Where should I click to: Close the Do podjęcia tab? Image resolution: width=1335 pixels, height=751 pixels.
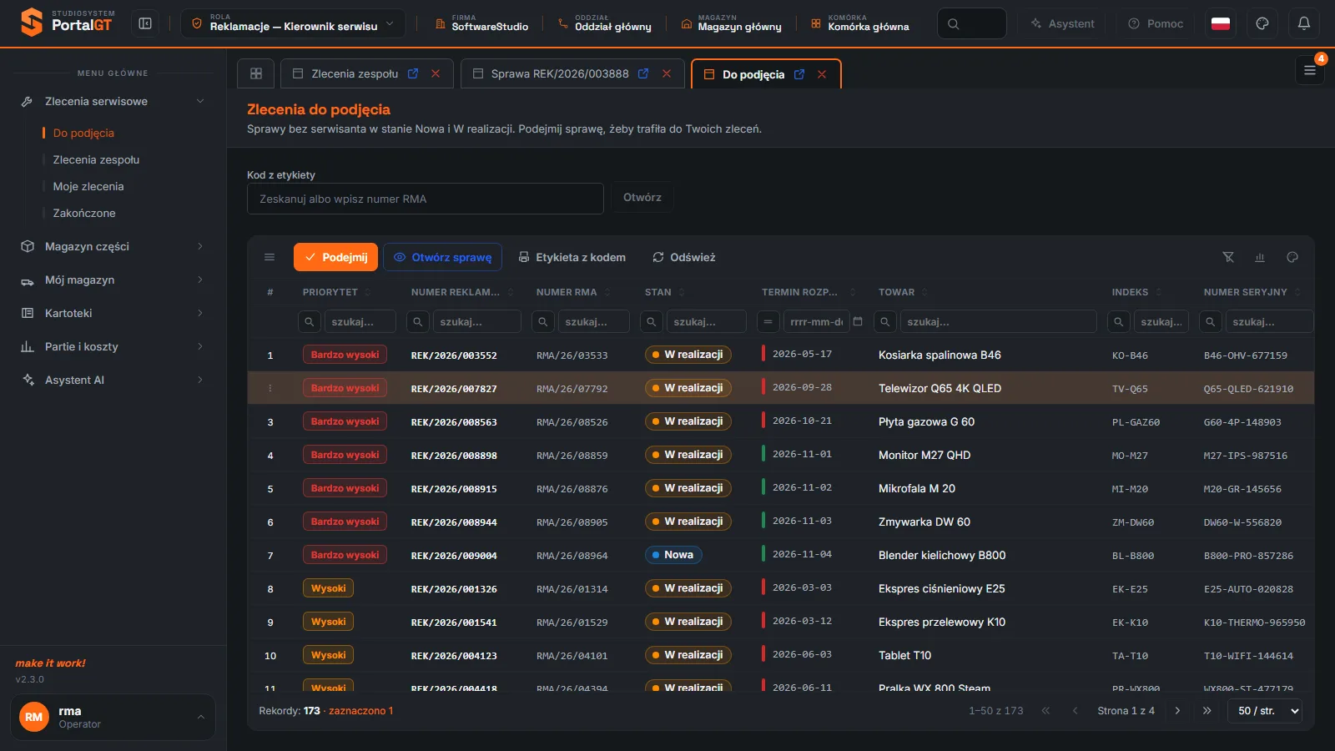(x=822, y=74)
